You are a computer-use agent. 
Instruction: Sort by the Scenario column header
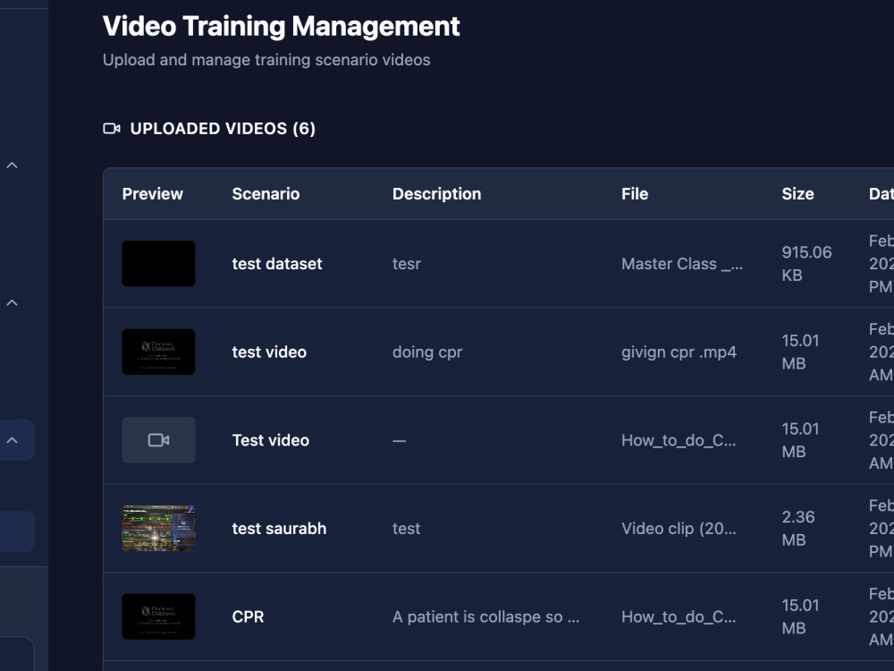click(266, 194)
